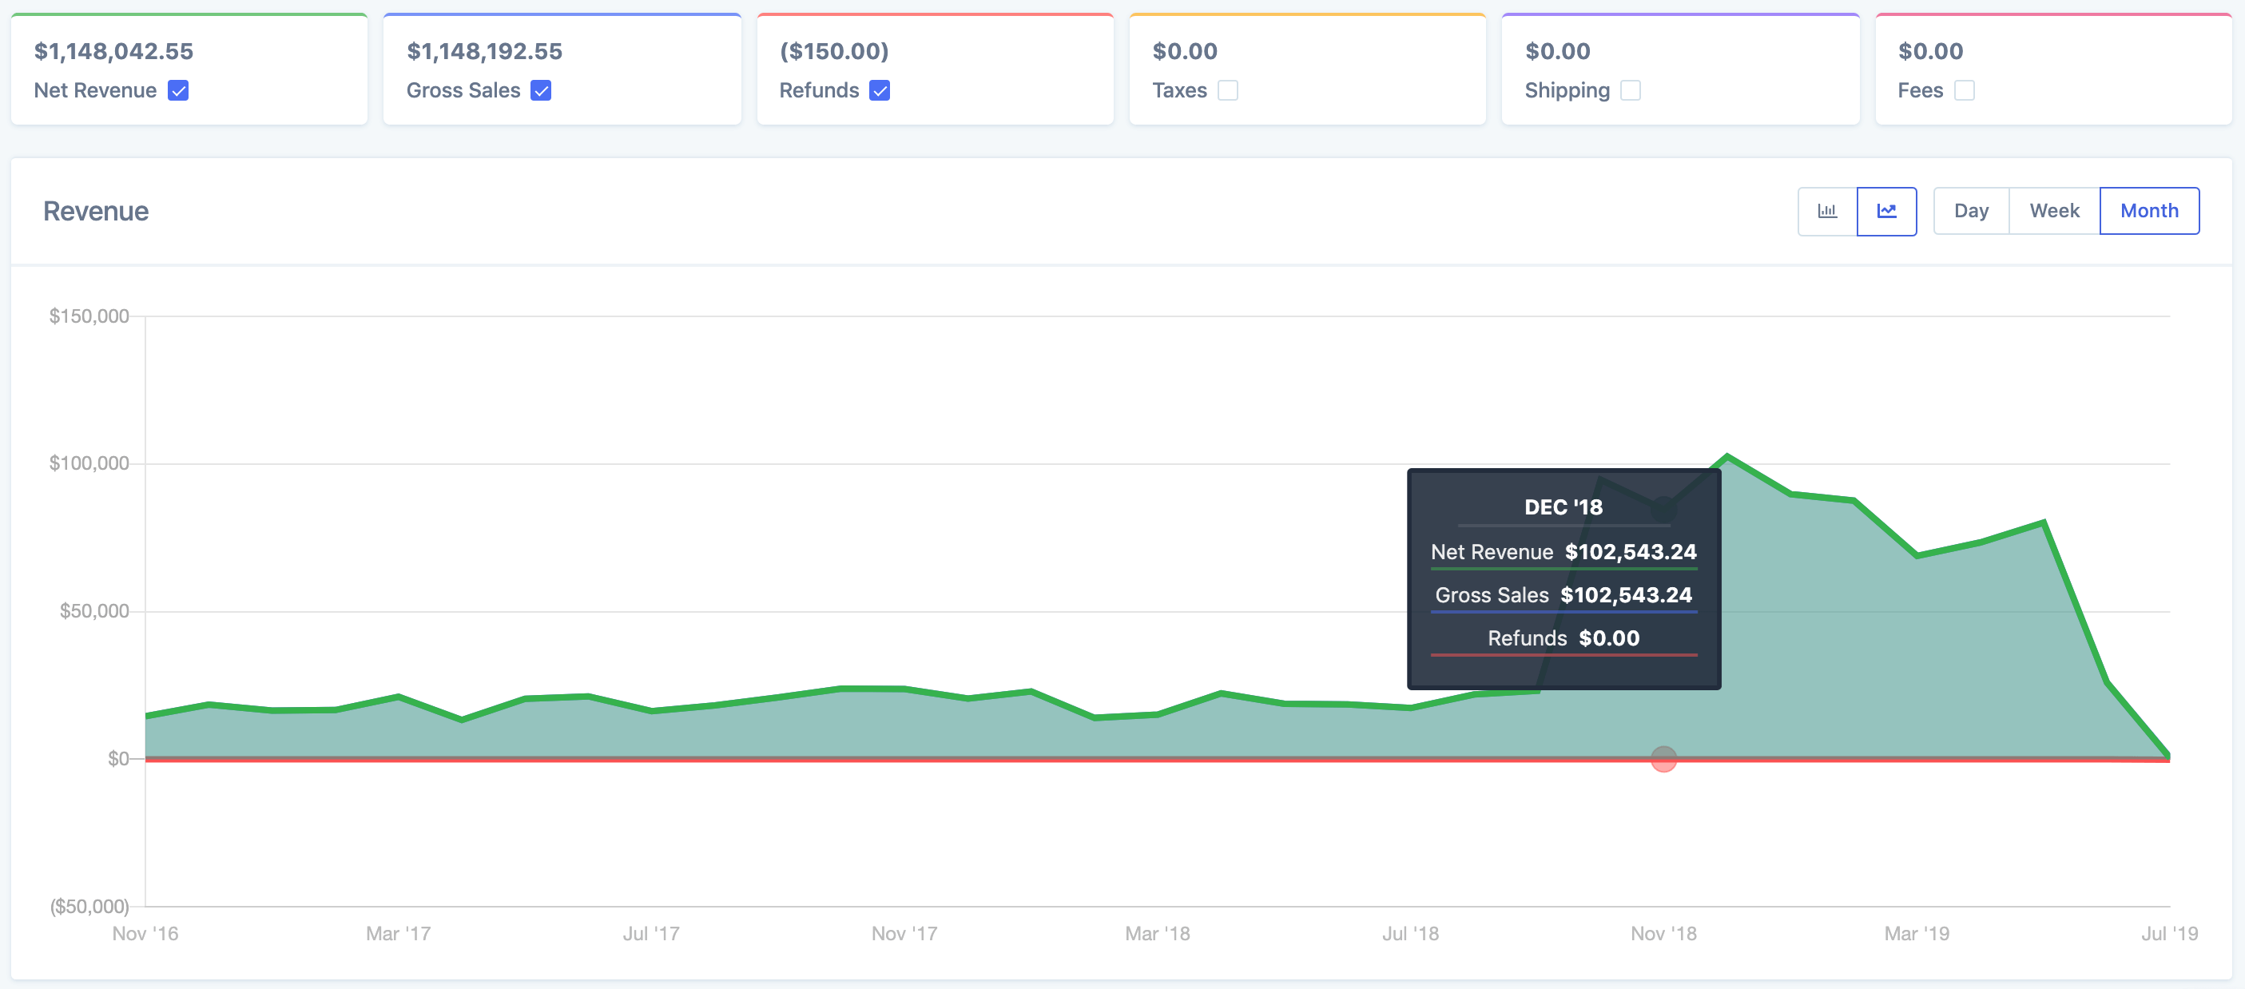This screenshot has height=989, width=2245.
Task: Switch to bar chart view icon
Action: point(1826,211)
